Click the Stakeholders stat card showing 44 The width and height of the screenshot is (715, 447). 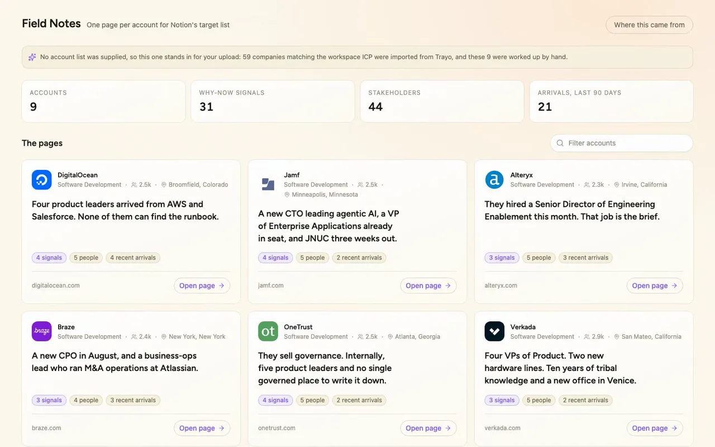442,101
